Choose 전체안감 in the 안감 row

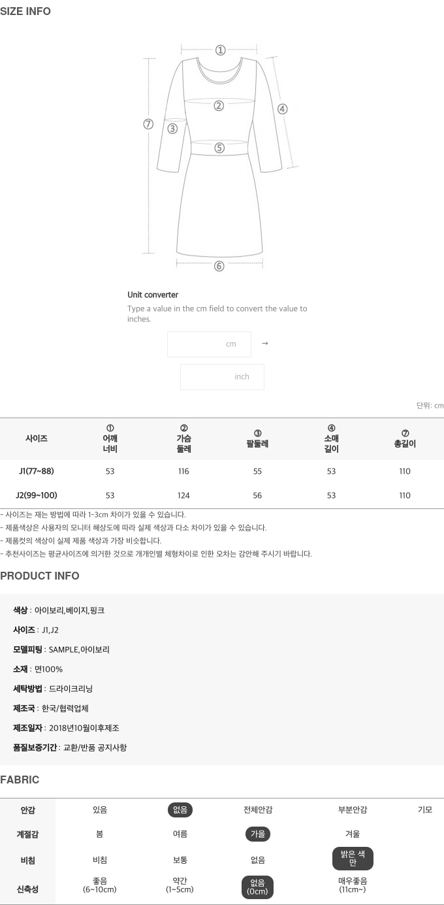pyautogui.click(x=258, y=810)
